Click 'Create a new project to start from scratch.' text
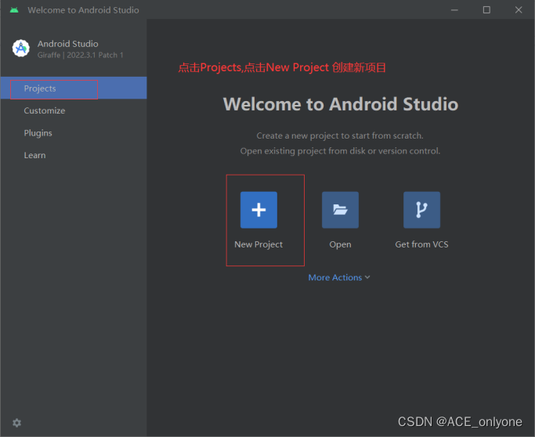The image size is (535, 437). [x=340, y=135]
